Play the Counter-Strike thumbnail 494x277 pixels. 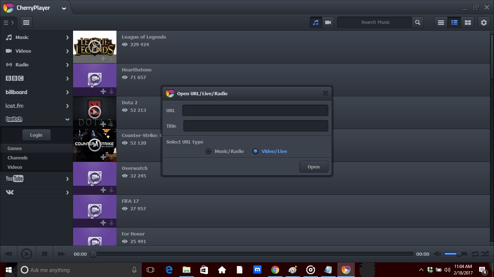tap(94, 145)
